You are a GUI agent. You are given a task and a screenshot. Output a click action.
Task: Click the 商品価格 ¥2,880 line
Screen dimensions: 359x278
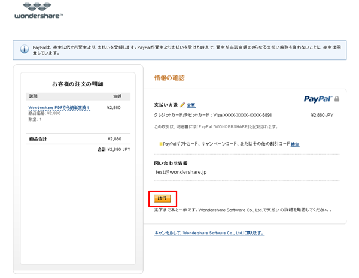pyautogui.click(x=44, y=113)
